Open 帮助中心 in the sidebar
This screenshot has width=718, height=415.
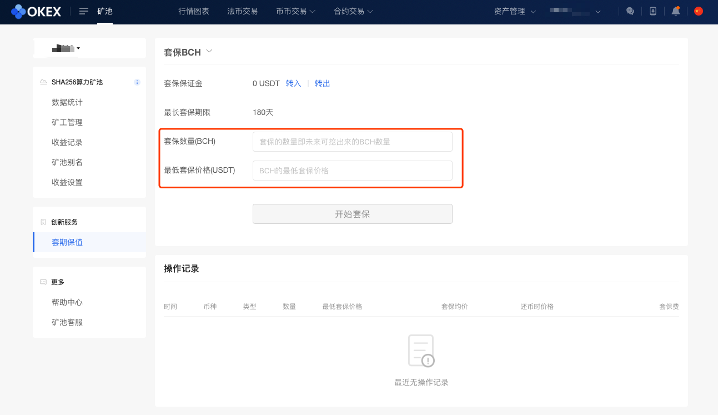(67, 302)
